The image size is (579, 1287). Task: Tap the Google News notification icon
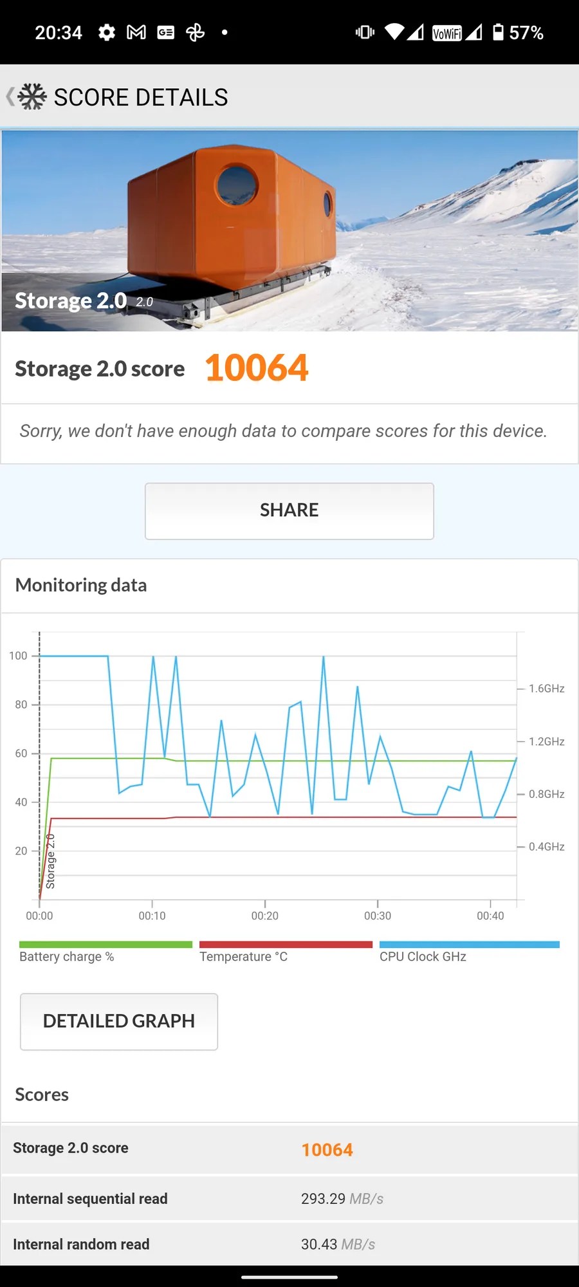166,32
